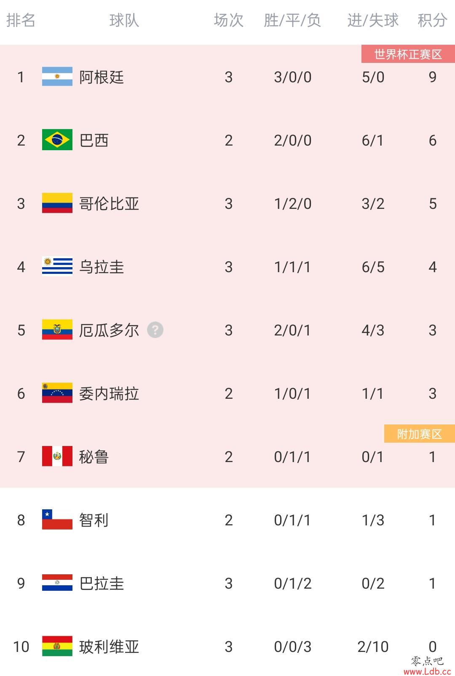Click the www.Ldb.cc watermark link
The image size is (455, 676).
coord(427,671)
